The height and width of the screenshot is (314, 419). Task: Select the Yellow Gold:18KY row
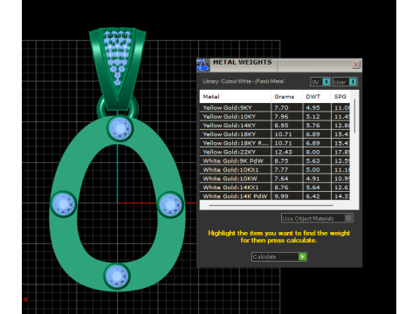point(275,134)
